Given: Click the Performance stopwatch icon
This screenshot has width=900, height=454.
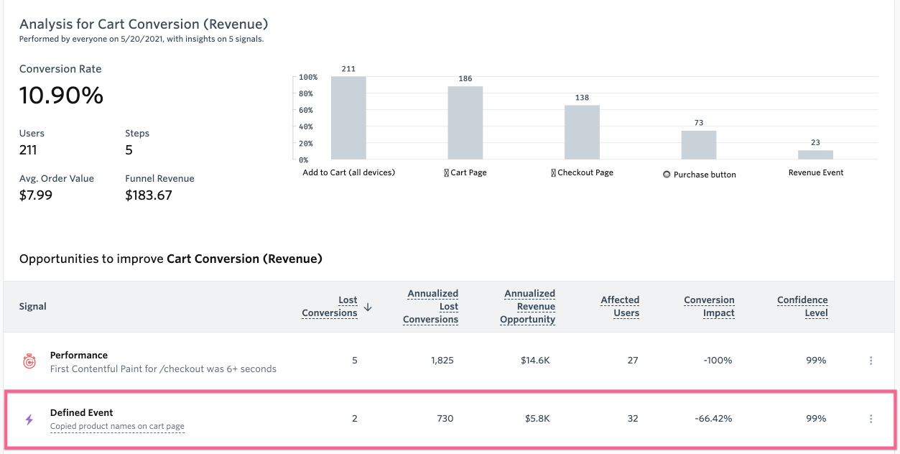Looking at the screenshot, I should (x=29, y=361).
